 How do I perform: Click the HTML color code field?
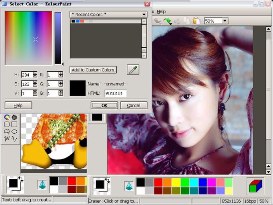pos(115,94)
